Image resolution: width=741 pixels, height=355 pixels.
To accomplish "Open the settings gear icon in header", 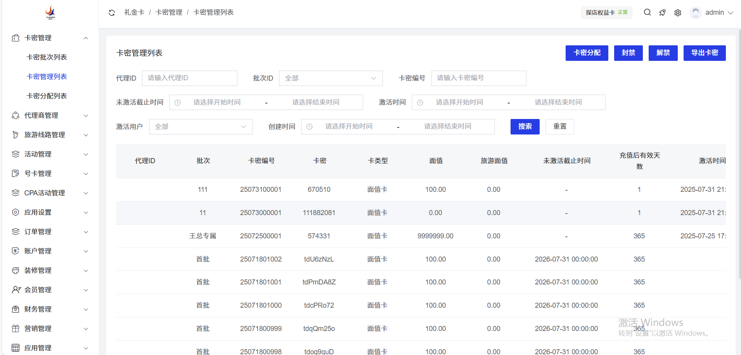I will click(x=677, y=13).
